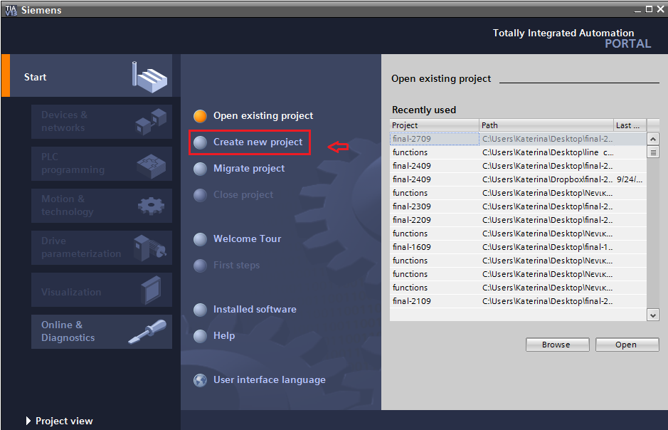Select the Create new project bullet
This screenshot has height=430, width=668.
[x=200, y=142]
